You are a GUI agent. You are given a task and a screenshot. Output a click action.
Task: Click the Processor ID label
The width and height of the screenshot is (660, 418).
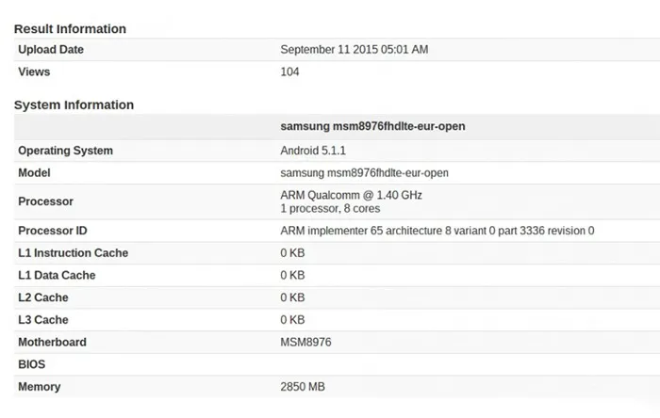(54, 231)
